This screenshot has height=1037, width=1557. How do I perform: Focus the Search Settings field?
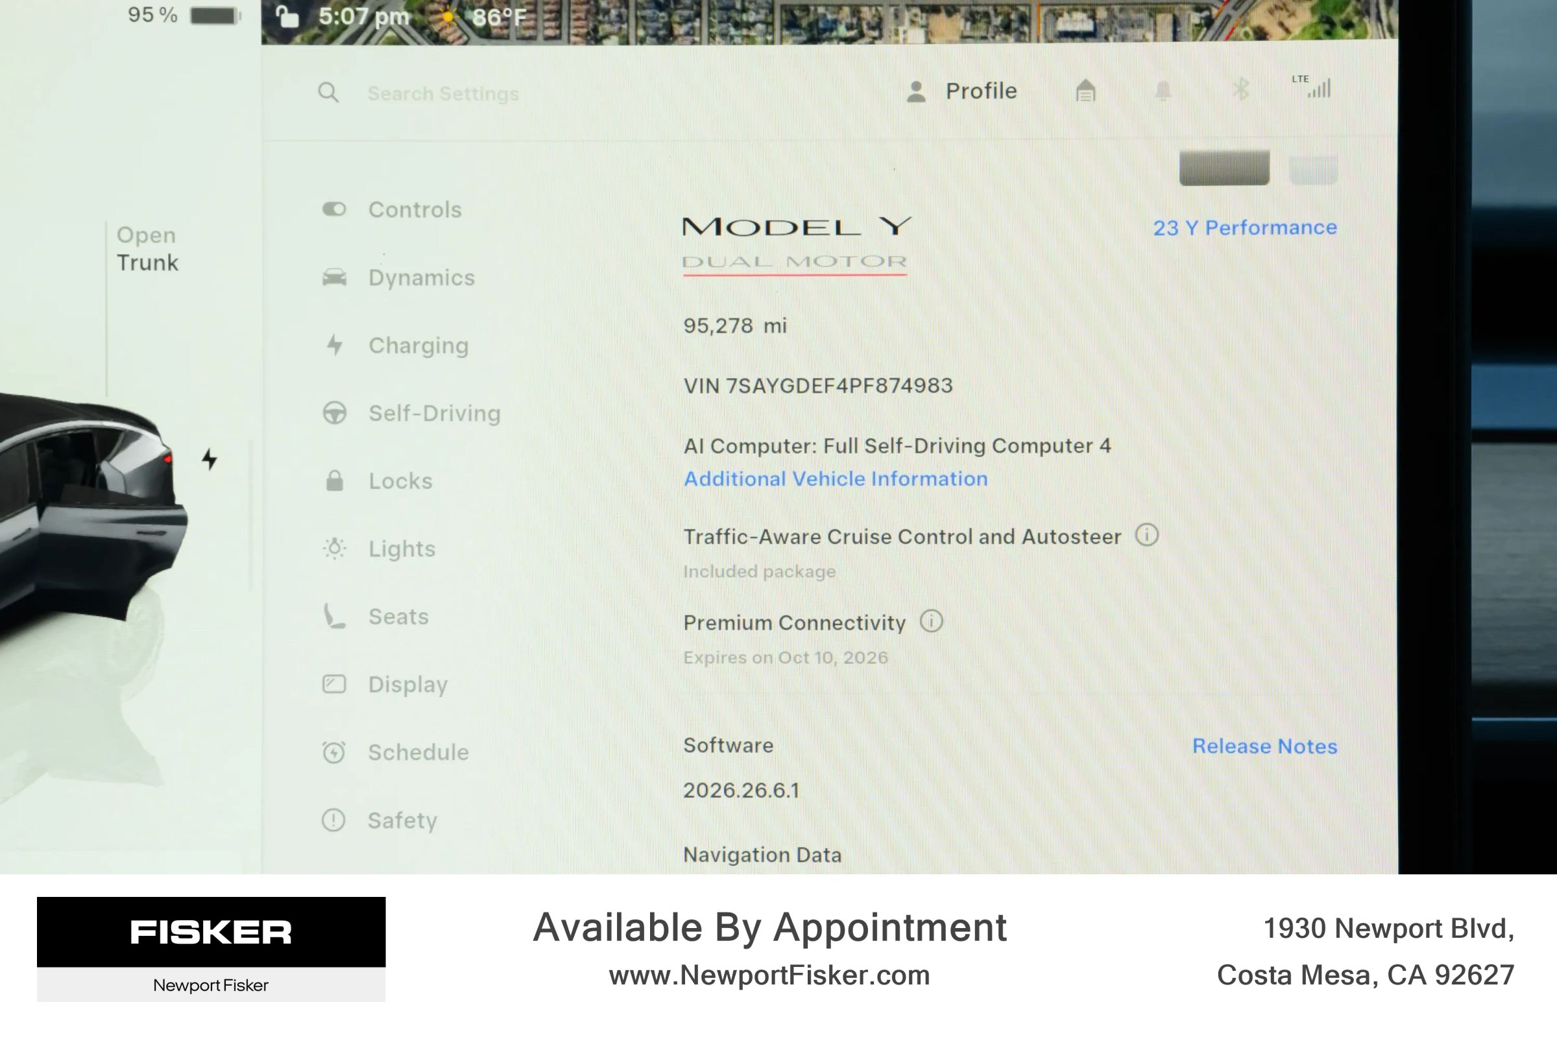click(443, 93)
